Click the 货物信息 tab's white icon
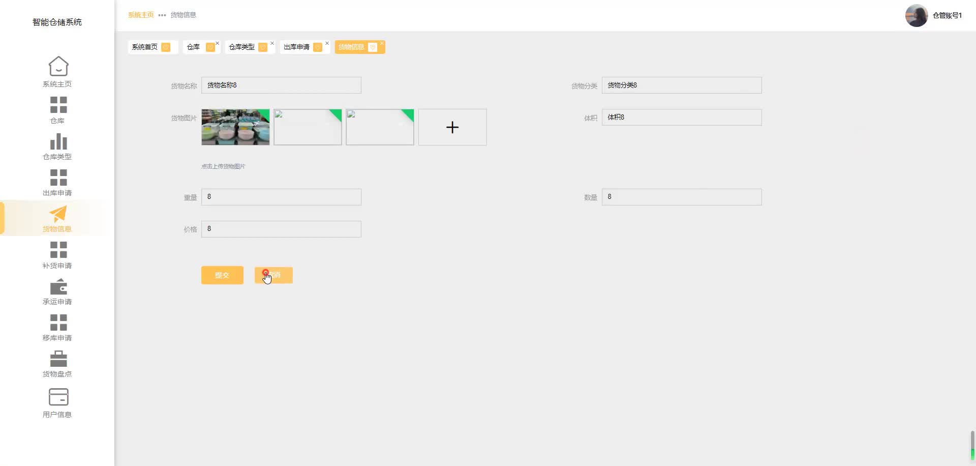 point(373,47)
